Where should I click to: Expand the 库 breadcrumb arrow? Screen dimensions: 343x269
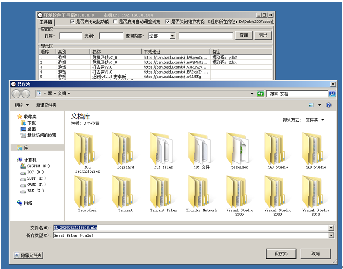[x=55, y=93]
